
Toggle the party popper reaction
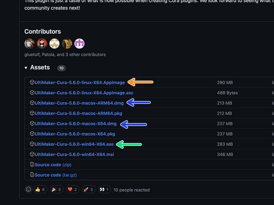pos(56,189)
